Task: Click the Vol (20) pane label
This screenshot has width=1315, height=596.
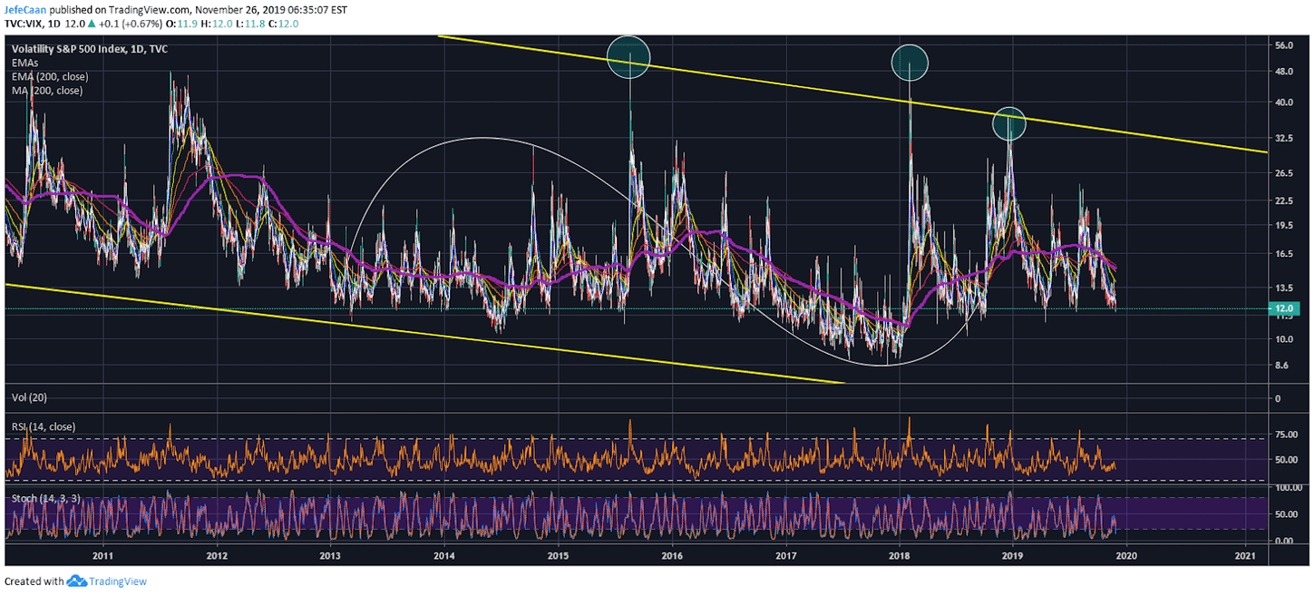Action: point(27,398)
